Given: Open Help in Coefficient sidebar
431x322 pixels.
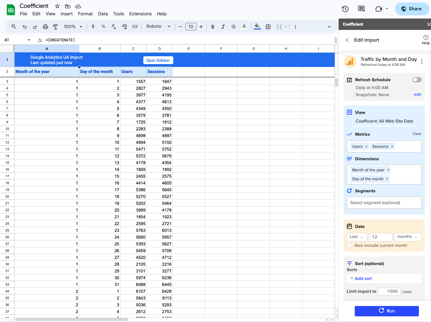Looking at the screenshot, I should pos(426,40).
